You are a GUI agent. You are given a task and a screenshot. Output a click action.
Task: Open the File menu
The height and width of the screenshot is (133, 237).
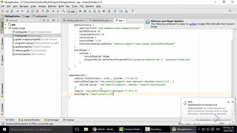tap(3, 6)
